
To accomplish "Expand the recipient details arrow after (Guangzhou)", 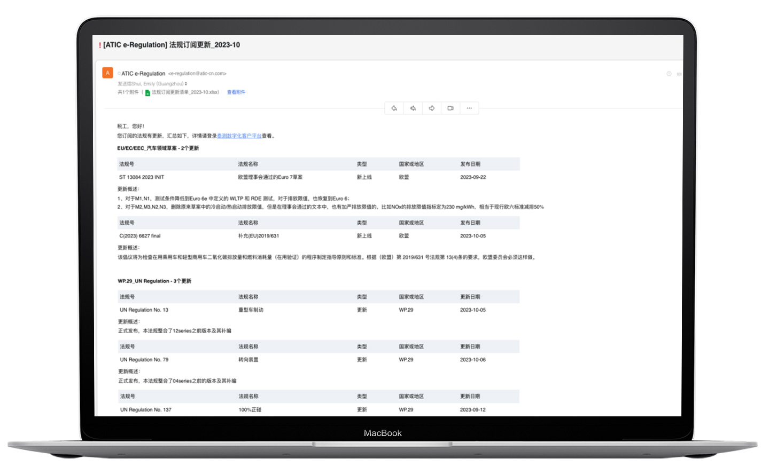I will coord(186,84).
